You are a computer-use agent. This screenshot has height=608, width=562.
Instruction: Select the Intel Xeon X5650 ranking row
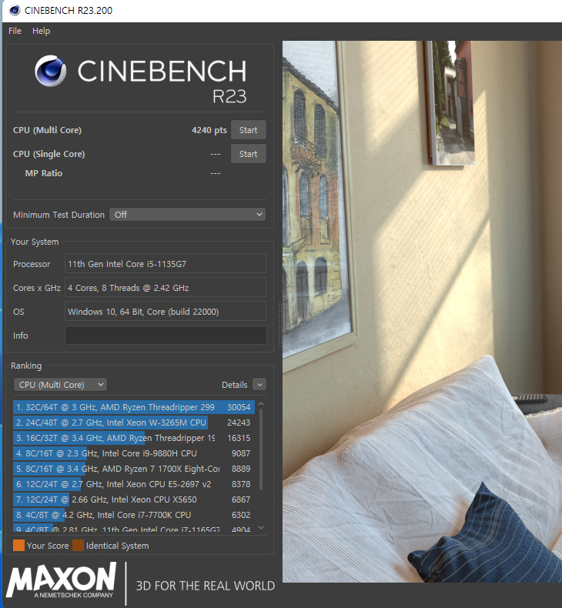(x=134, y=499)
